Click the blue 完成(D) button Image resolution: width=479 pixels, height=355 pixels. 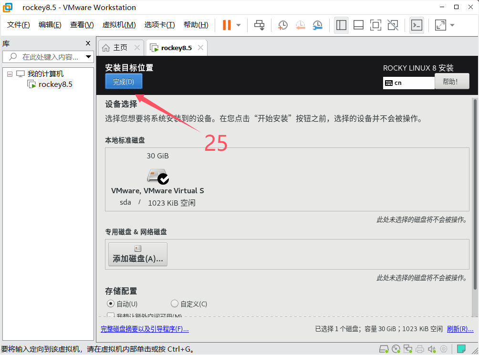(x=124, y=82)
